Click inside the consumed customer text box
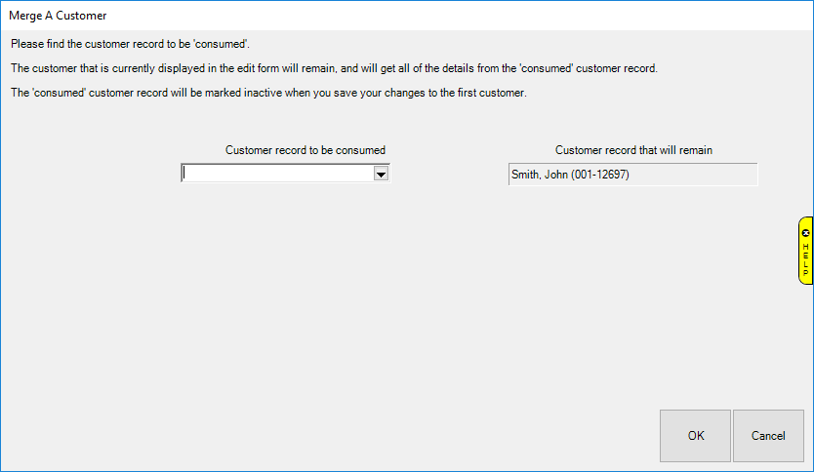The width and height of the screenshot is (814, 472). (x=277, y=174)
